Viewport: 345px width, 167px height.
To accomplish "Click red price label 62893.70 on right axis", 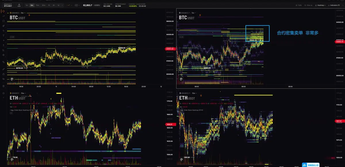I will (x=340, y=42).
